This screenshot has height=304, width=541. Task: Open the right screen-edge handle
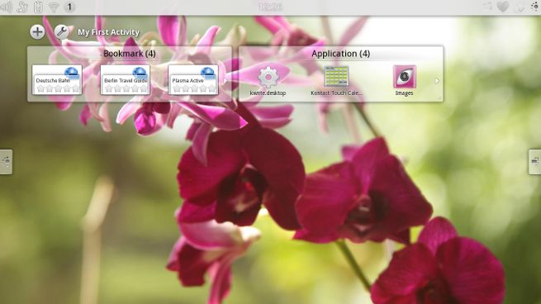(534, 161)
